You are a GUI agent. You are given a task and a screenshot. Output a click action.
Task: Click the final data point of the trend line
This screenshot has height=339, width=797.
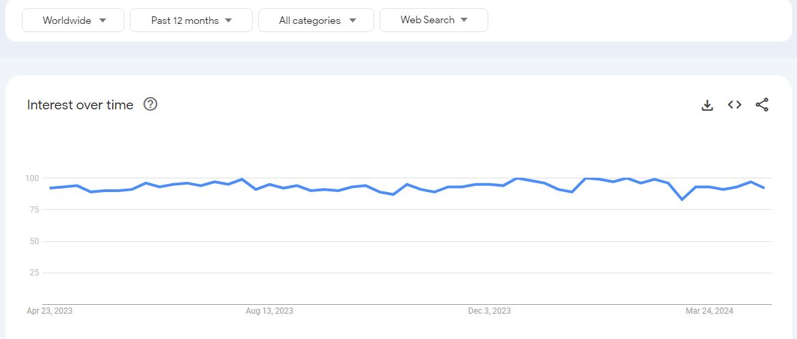764,188
